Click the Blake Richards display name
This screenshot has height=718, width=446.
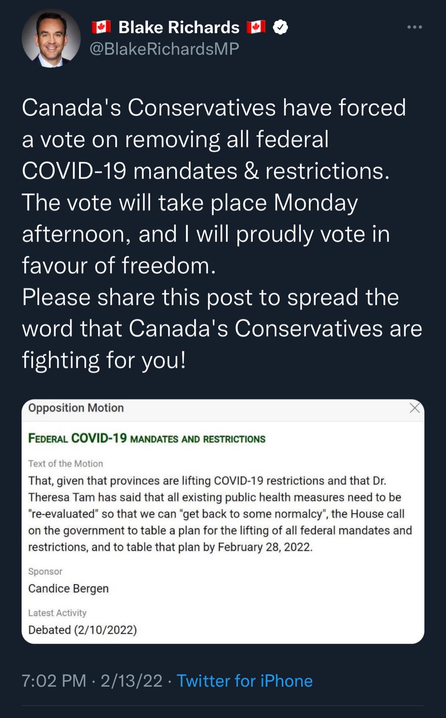click(x=179, y=27)
